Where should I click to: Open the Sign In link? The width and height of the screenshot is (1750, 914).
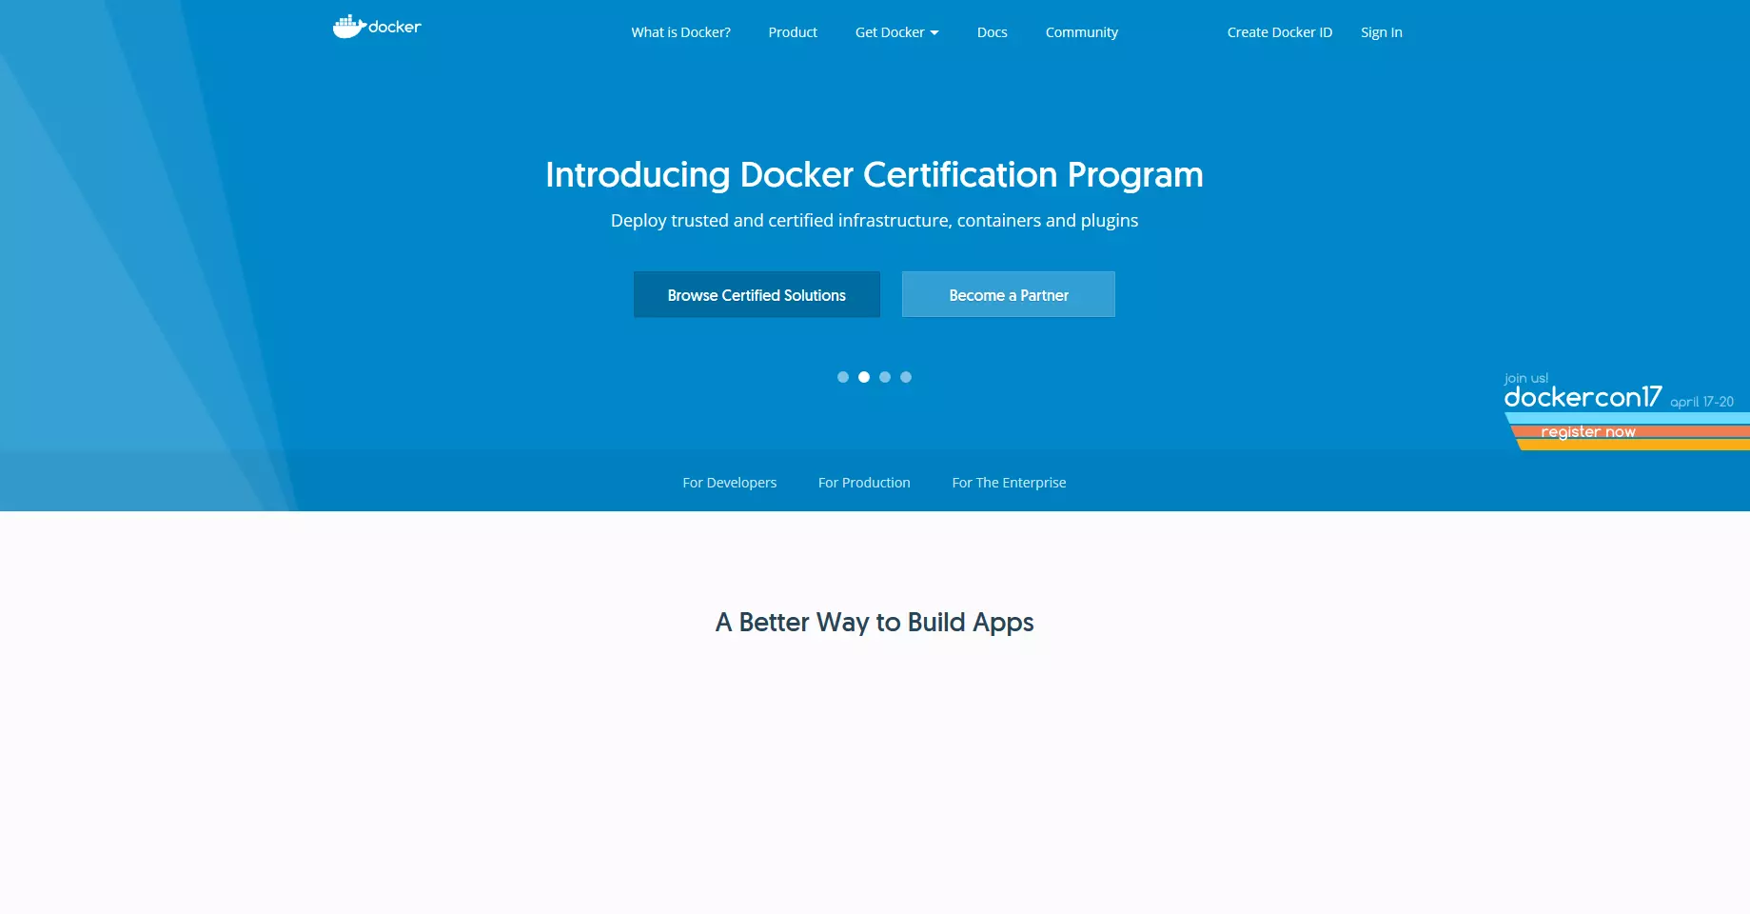click(x=1381, y=32)
